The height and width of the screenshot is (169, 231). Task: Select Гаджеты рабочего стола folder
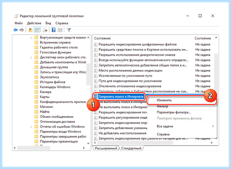pyautogui.click(x=59, y=48)
